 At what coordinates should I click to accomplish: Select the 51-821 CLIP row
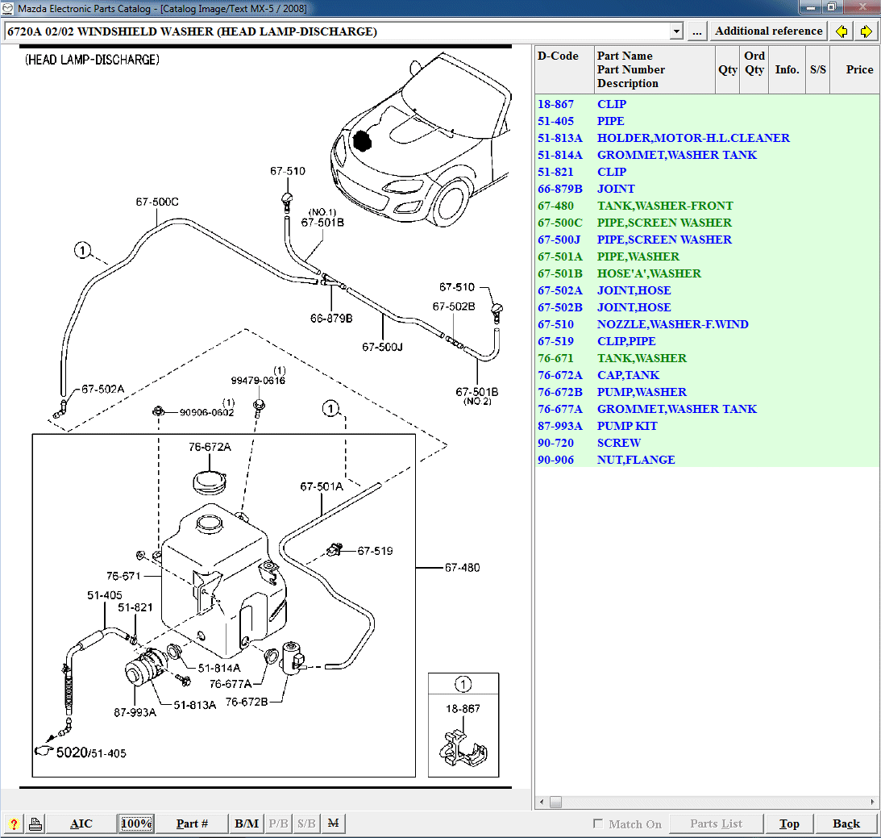point(707,172)
